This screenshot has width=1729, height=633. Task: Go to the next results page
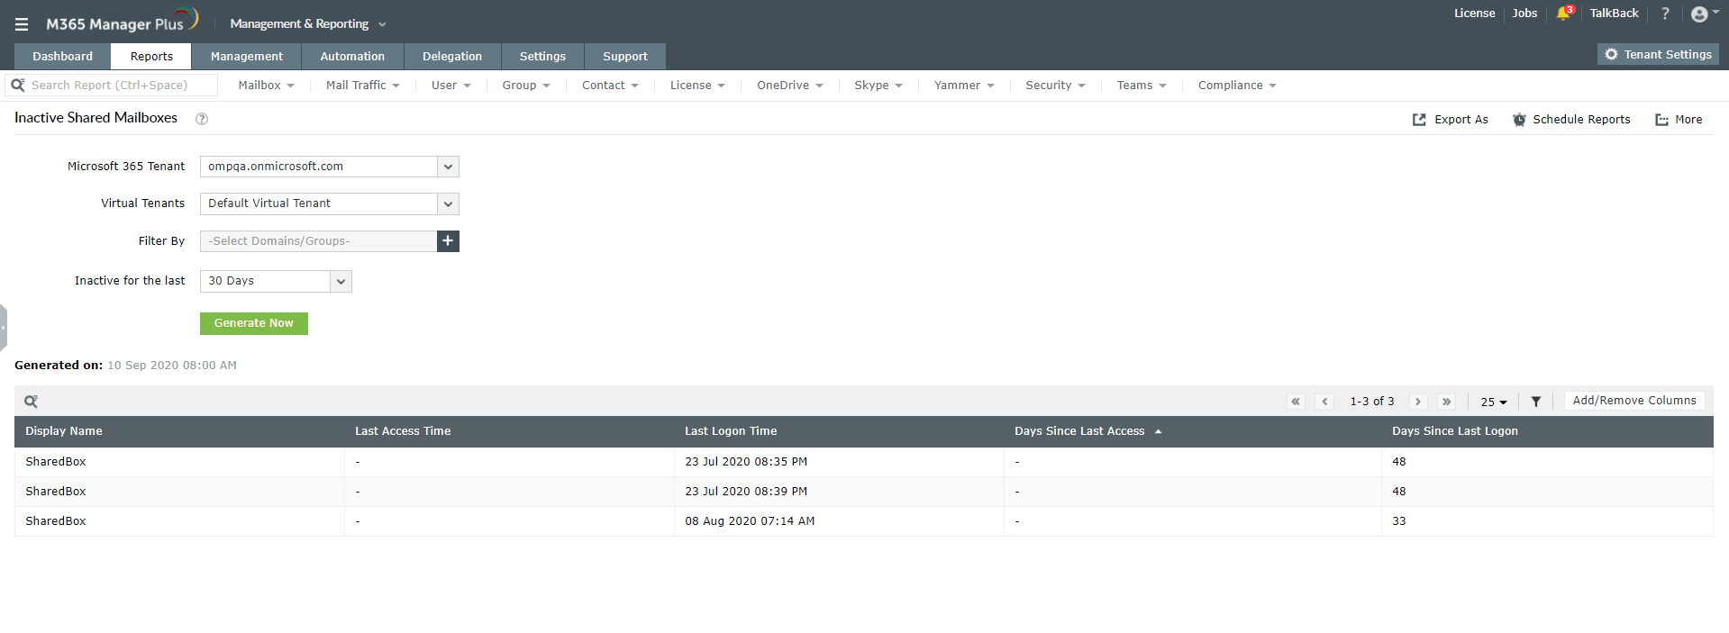(1418, 402)
